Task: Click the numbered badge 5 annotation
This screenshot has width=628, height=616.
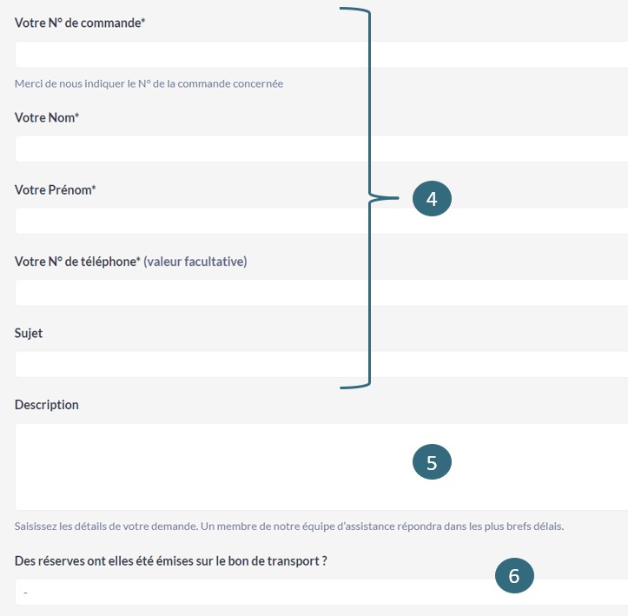Action: pyautogui.click(x=432, y=462)
